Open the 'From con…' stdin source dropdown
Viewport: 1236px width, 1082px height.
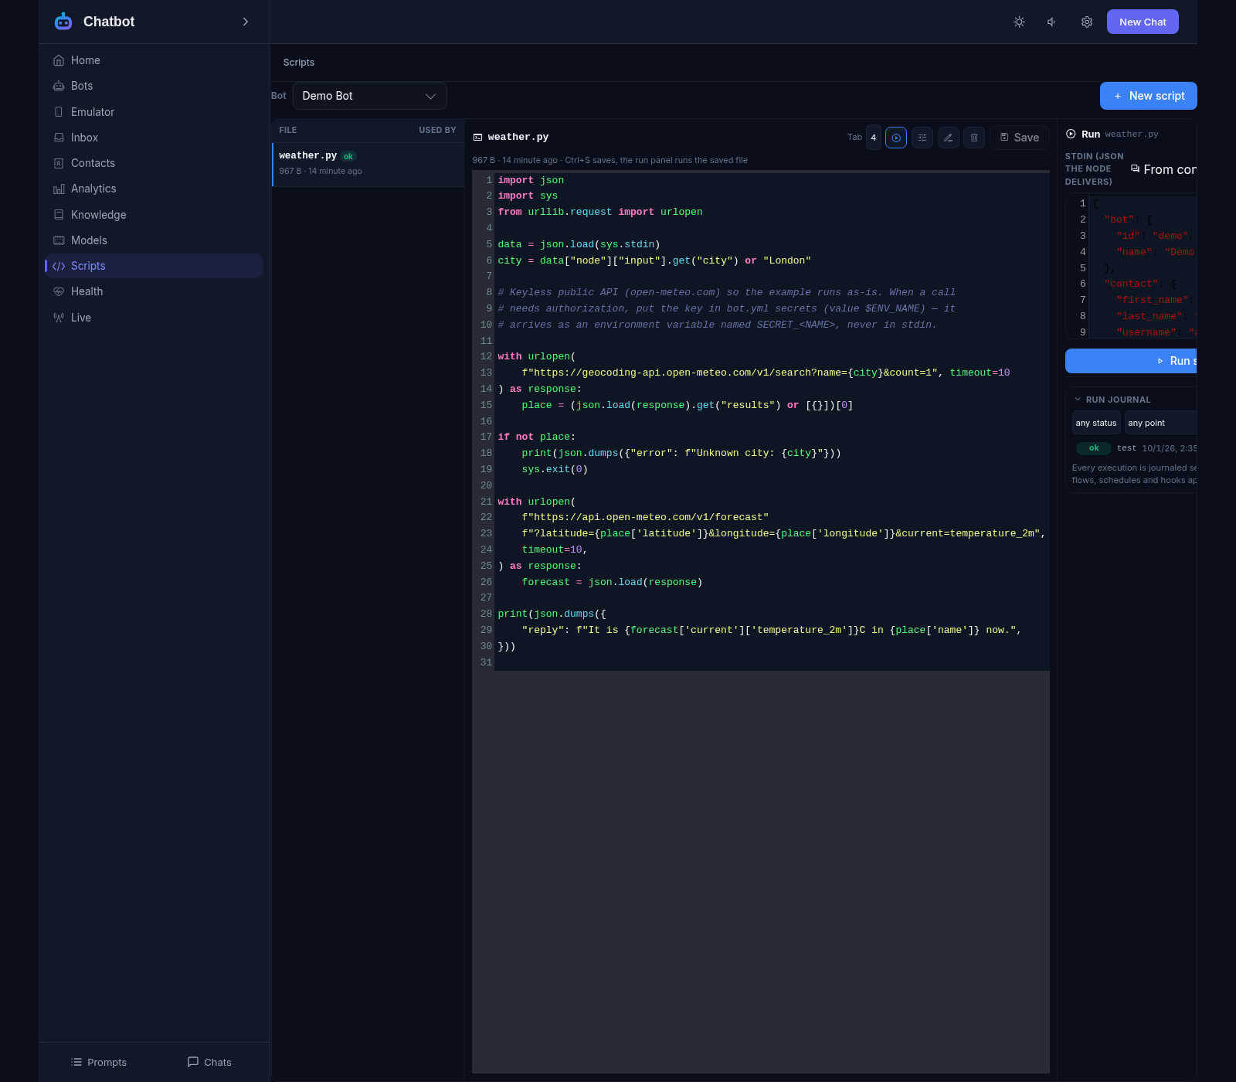coord(1163,169)
